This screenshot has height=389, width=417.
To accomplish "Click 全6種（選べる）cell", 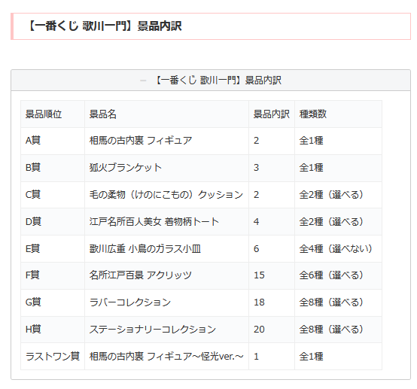I will click(338, 275).
